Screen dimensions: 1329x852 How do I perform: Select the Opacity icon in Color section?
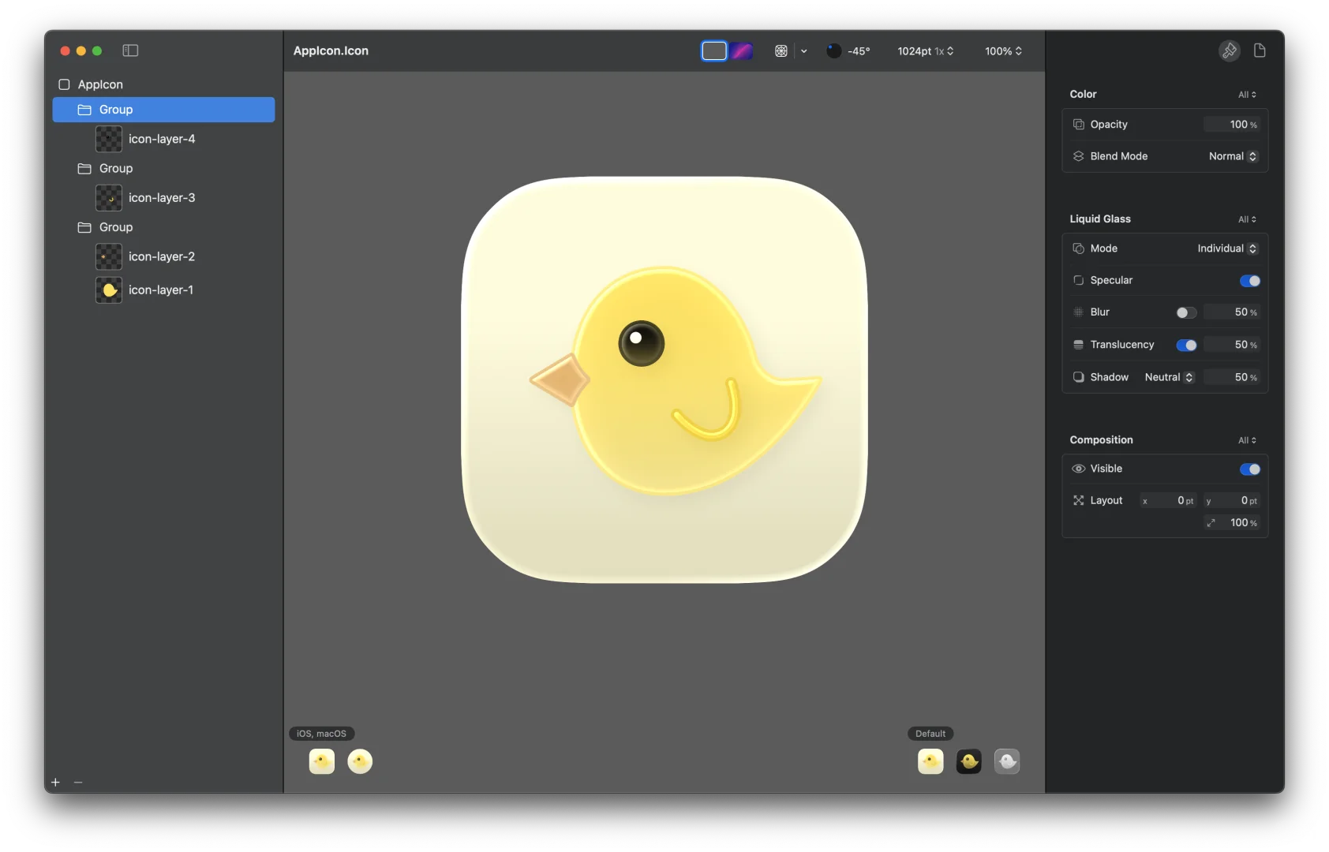[1078, 124]
